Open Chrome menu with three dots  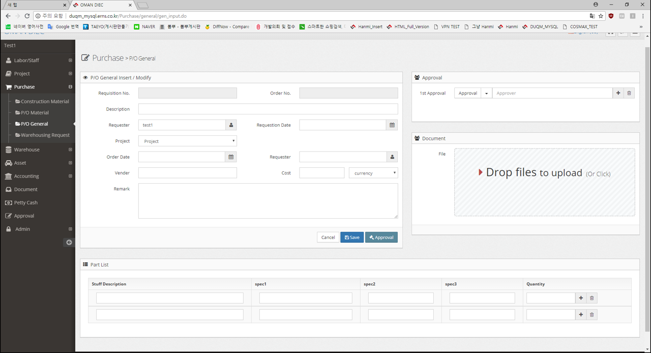pos(643,16)
